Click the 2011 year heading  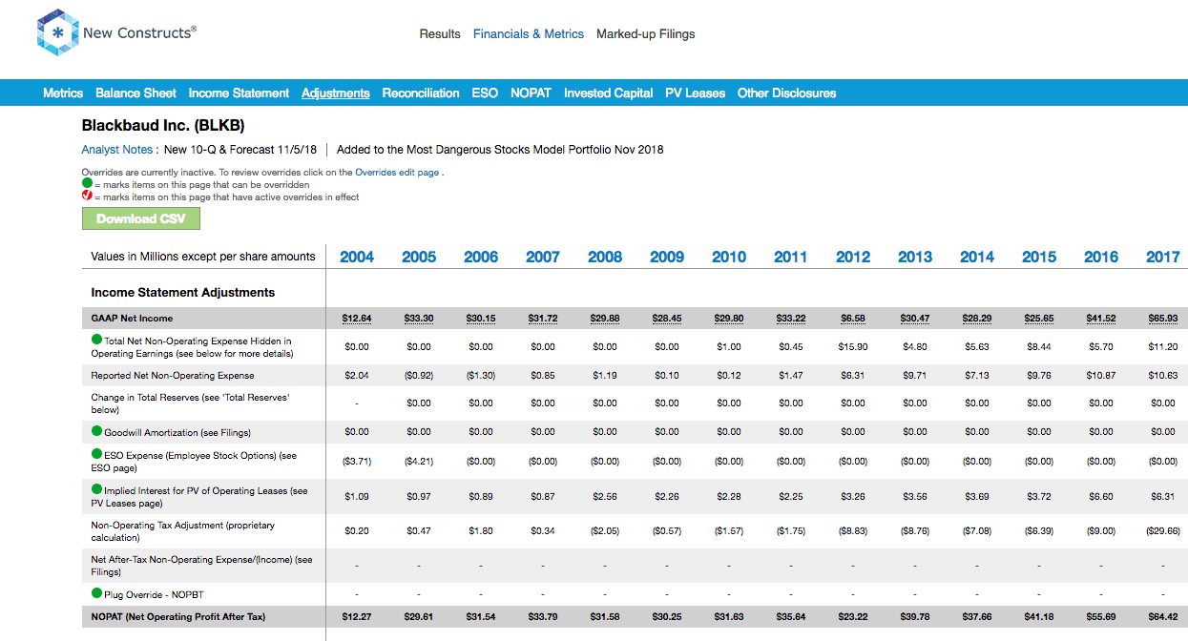click(x=791, y=257)
